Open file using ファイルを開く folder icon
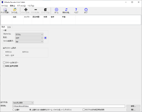Viewport: 142px width, 112px height. (15, 11)
